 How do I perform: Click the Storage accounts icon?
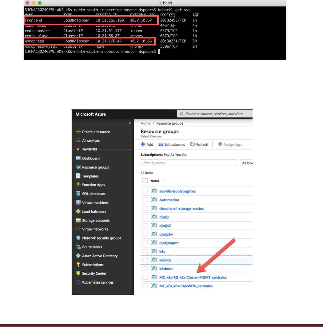tap(78, 220)
